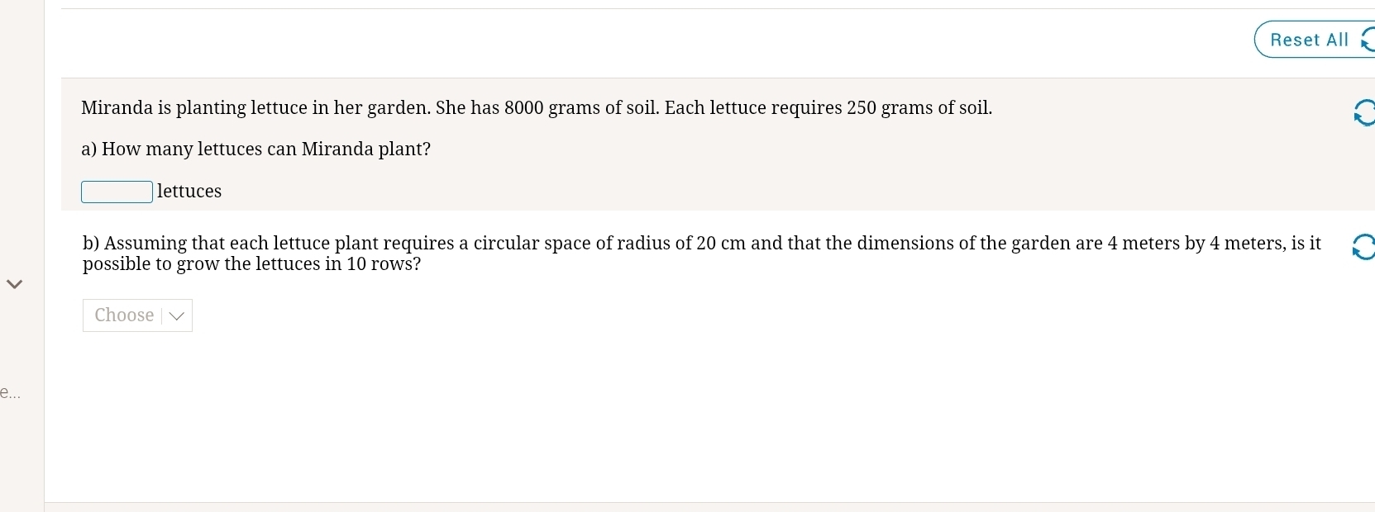Click the circular arrows icon beside Reset All
This screenshot has width=1375, height=512.
pyautogui.click(x=1368, y=40)
